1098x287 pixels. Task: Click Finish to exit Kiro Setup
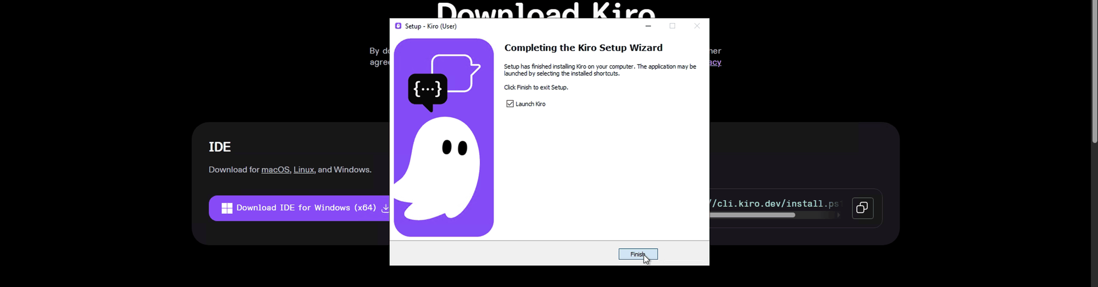(638, 254)
